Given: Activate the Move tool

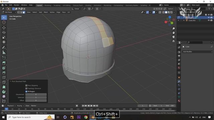Looking at the screenshot, I should pyautogui.click(x=4, y=28).
